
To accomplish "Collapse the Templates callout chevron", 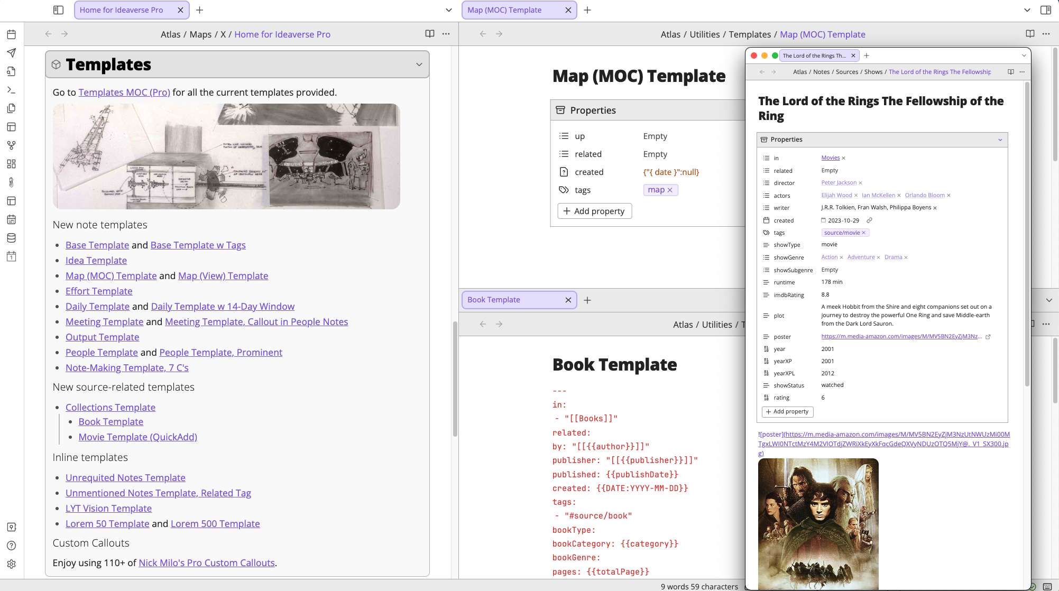I will 419,64.
